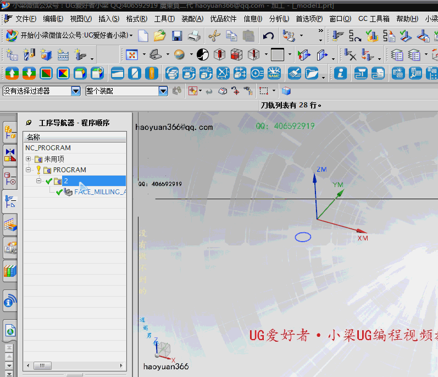Viewport: 438px width, 377px height.
Task: Click the Save floppy disk icon
Action: pos(177,36)
